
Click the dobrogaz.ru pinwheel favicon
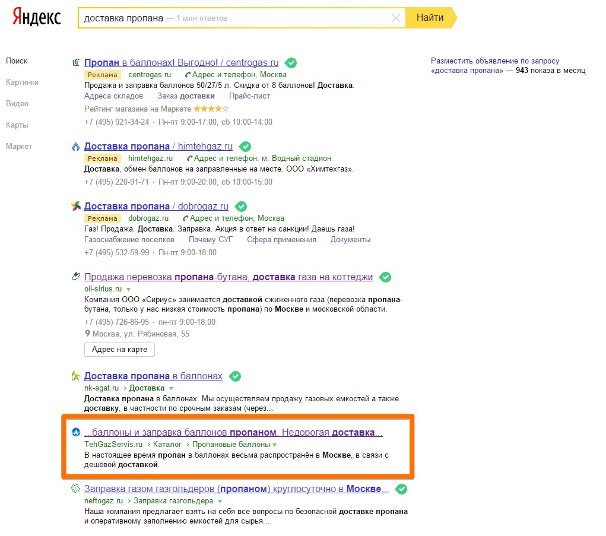click(x=76, y=206)
